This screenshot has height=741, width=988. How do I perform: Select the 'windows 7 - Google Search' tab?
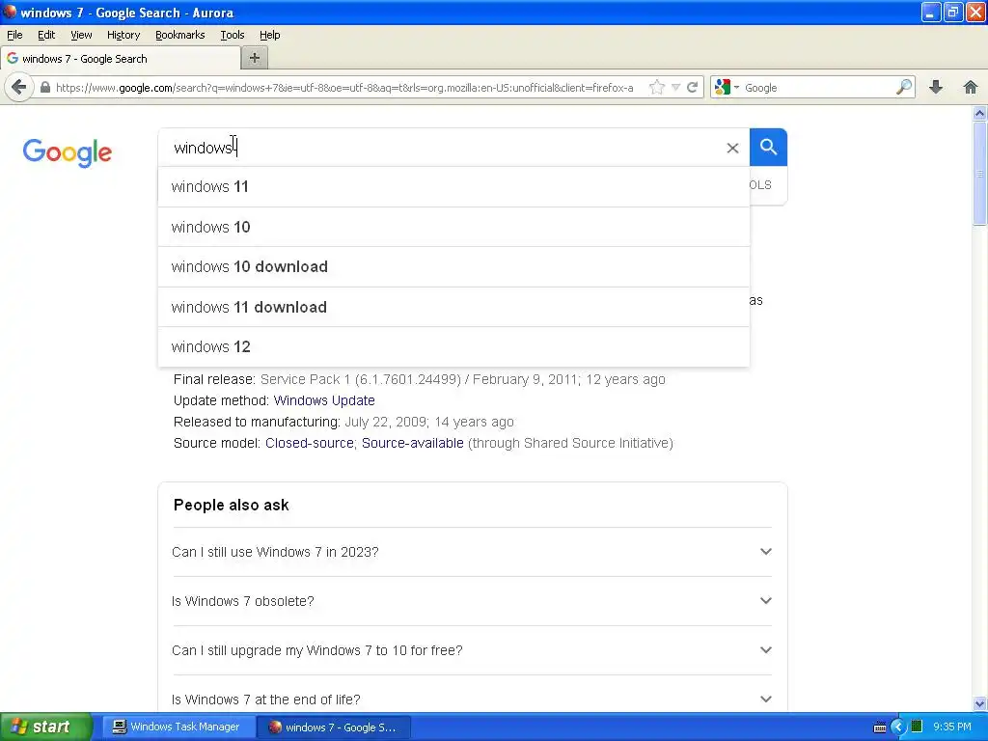point(121,59)
